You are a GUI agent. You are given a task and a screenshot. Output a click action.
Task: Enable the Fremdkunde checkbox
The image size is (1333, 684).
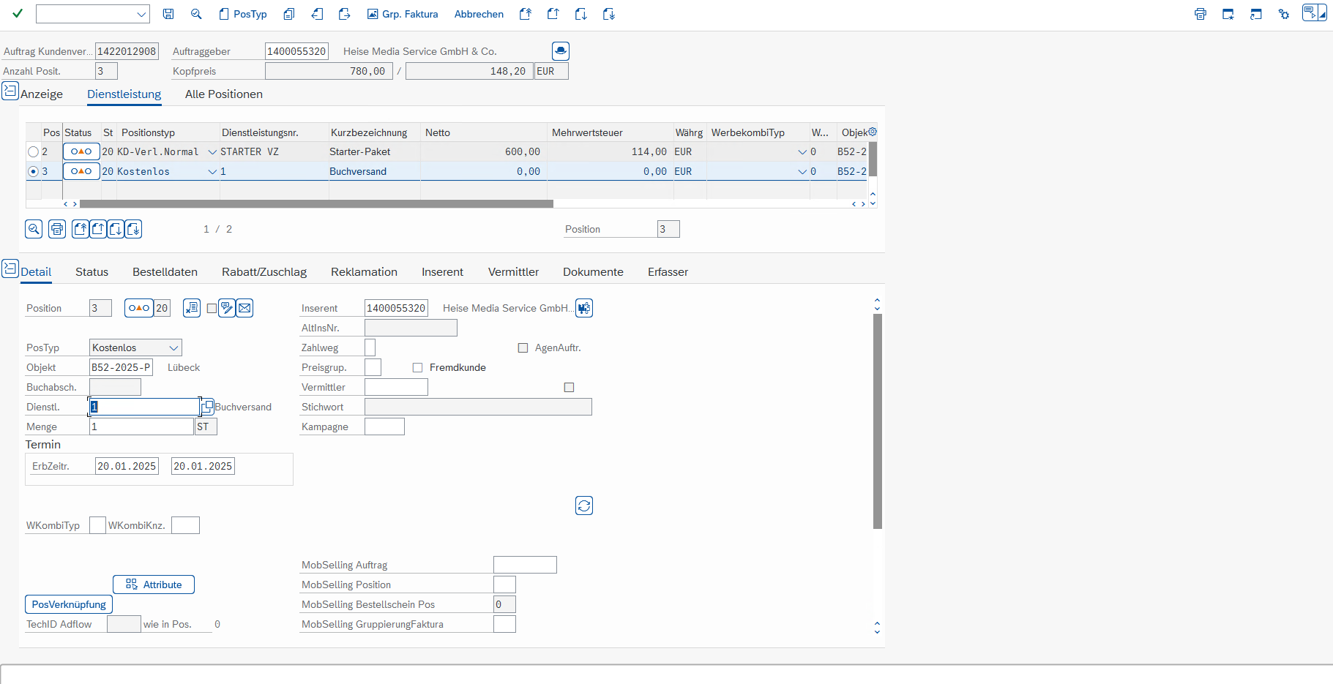click(417, 367)
